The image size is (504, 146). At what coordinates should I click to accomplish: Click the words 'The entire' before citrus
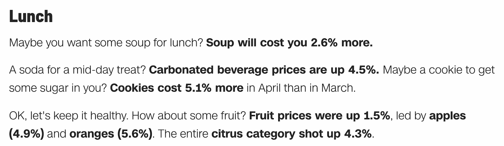(x=182, y=134)
